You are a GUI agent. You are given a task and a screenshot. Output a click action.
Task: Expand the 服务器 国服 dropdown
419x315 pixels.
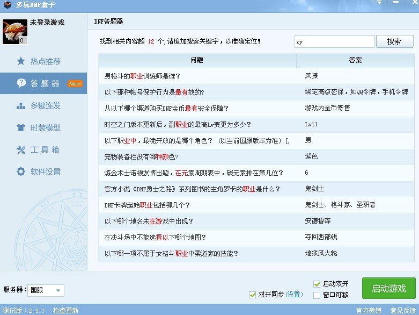[x=46, y=290]
